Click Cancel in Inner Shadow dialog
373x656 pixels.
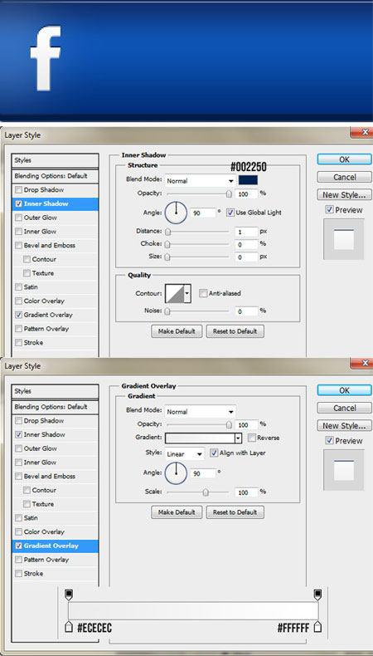pos(344,177)
